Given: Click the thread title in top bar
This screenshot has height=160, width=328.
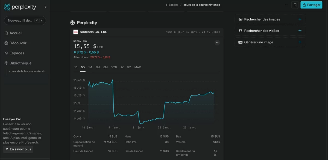Looking at the screenshot, I should click(202, 5).
